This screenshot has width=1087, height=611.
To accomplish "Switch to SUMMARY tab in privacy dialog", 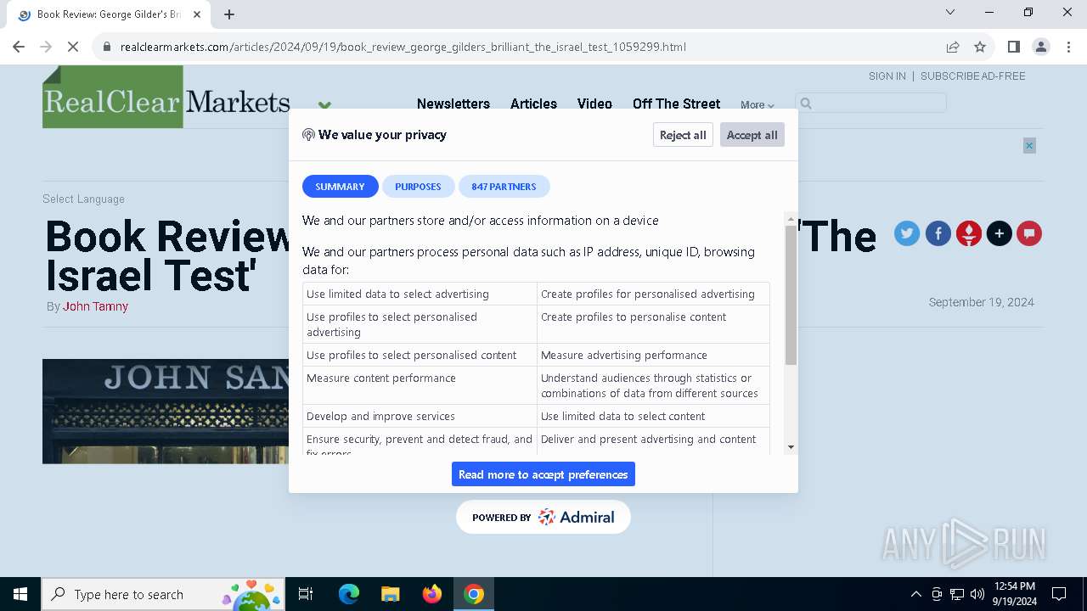I will point(340,186).
